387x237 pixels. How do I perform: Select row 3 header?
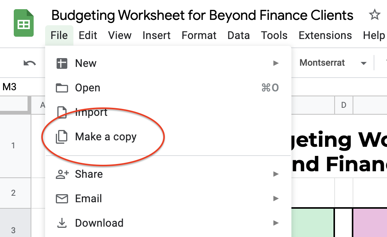tap(15, 223)
